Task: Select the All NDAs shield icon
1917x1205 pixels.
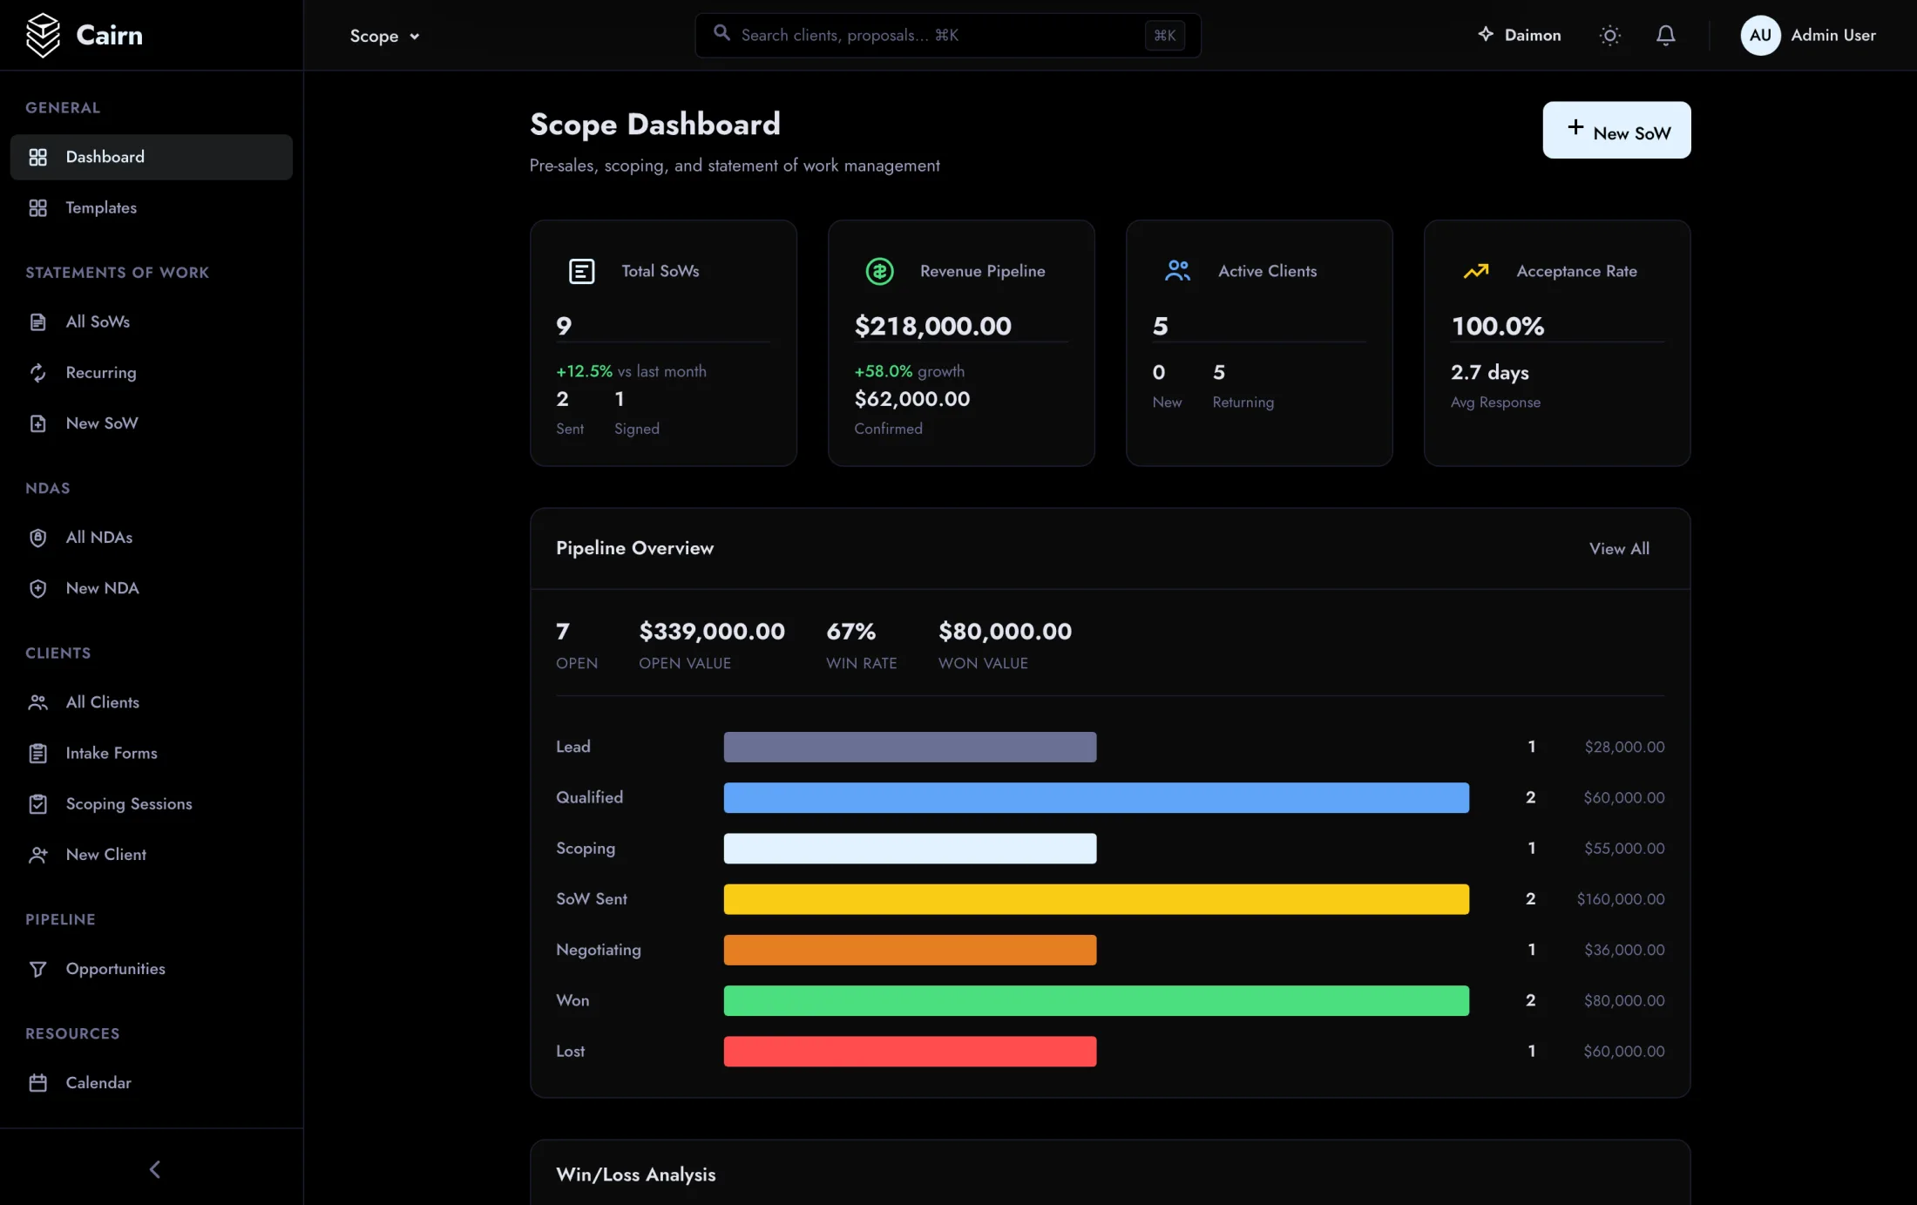Action: [x=37, y=538]
